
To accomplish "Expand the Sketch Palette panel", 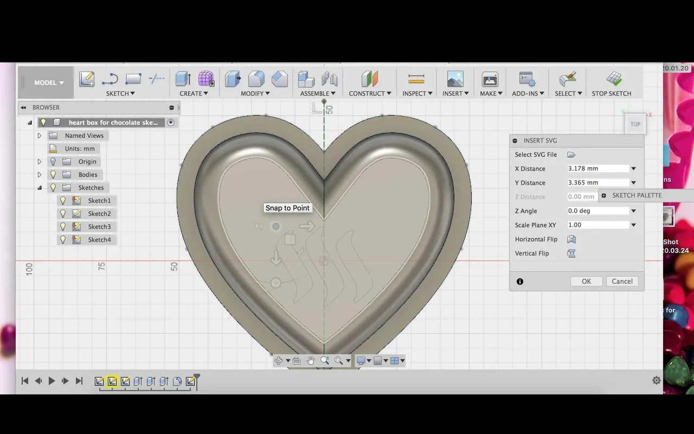I will click(604, 195).
